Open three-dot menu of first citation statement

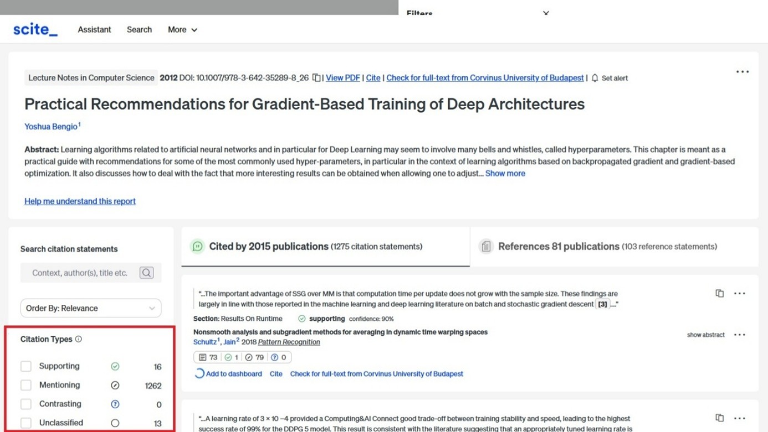click(x=740, y=293)
